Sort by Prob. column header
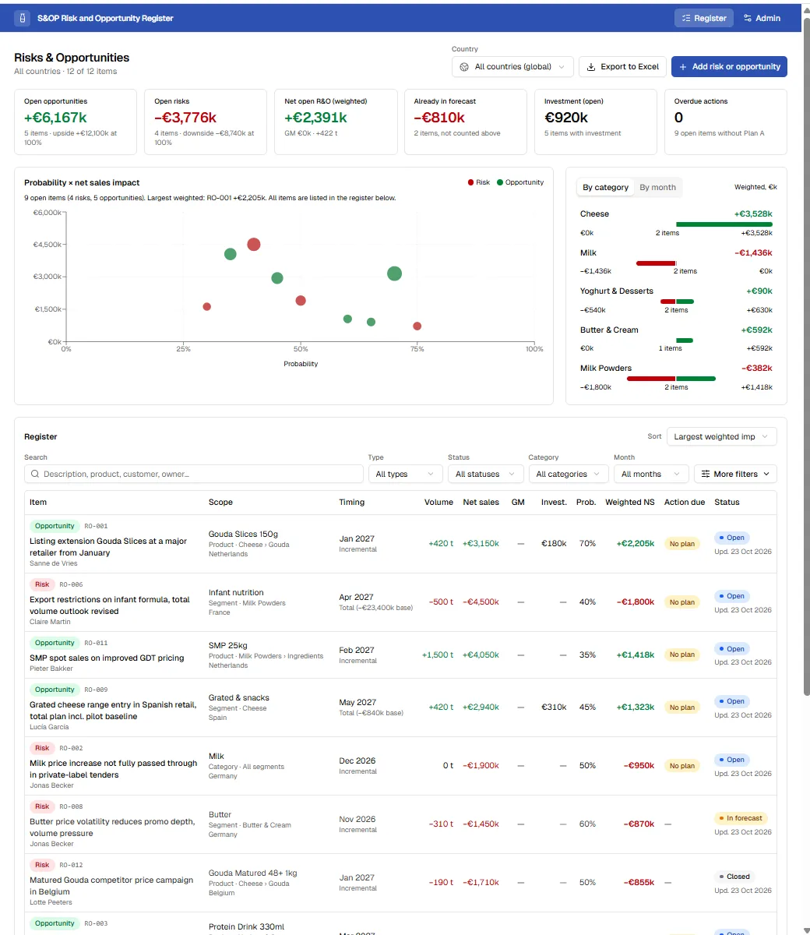The image size is (810, 935). pos(586,502)
